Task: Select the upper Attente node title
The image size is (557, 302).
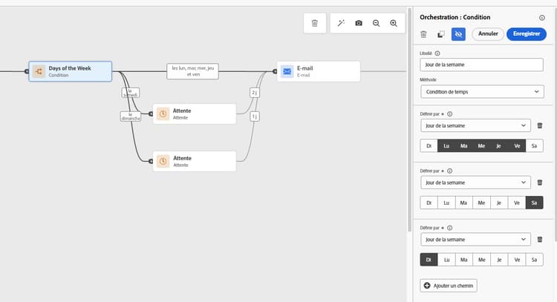Action: pyautogui.click(x=182, y=111)
